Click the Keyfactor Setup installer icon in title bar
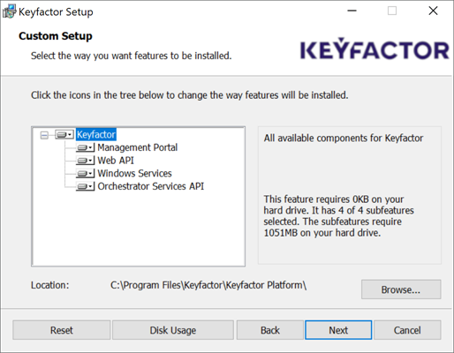Screen dimensions: 454x353 [x=9, y=11]
